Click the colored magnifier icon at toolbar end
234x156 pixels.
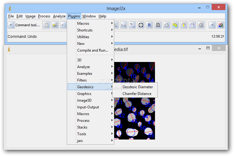[221, 25]
